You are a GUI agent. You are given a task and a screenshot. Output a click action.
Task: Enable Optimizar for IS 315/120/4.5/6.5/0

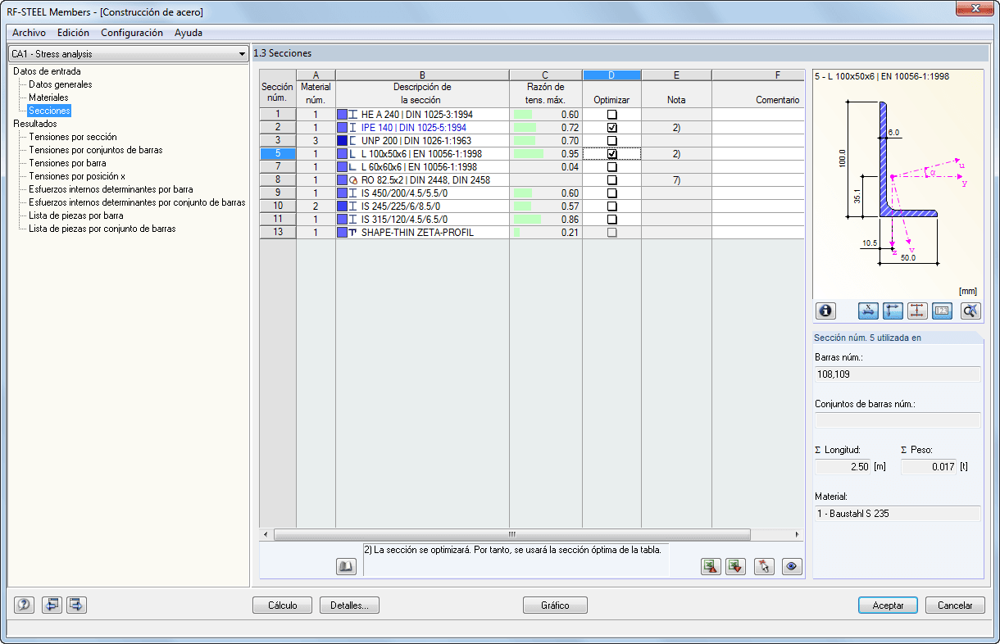click(611, 220)
